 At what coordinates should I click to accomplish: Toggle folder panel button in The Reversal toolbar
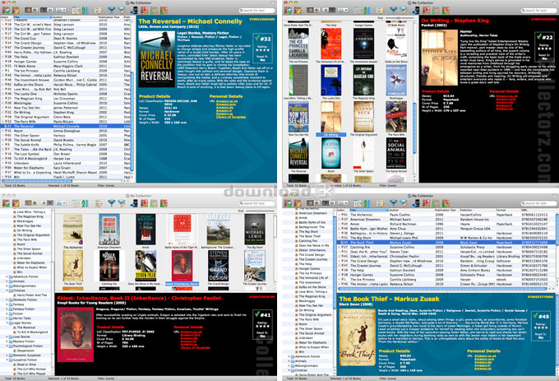28,11
